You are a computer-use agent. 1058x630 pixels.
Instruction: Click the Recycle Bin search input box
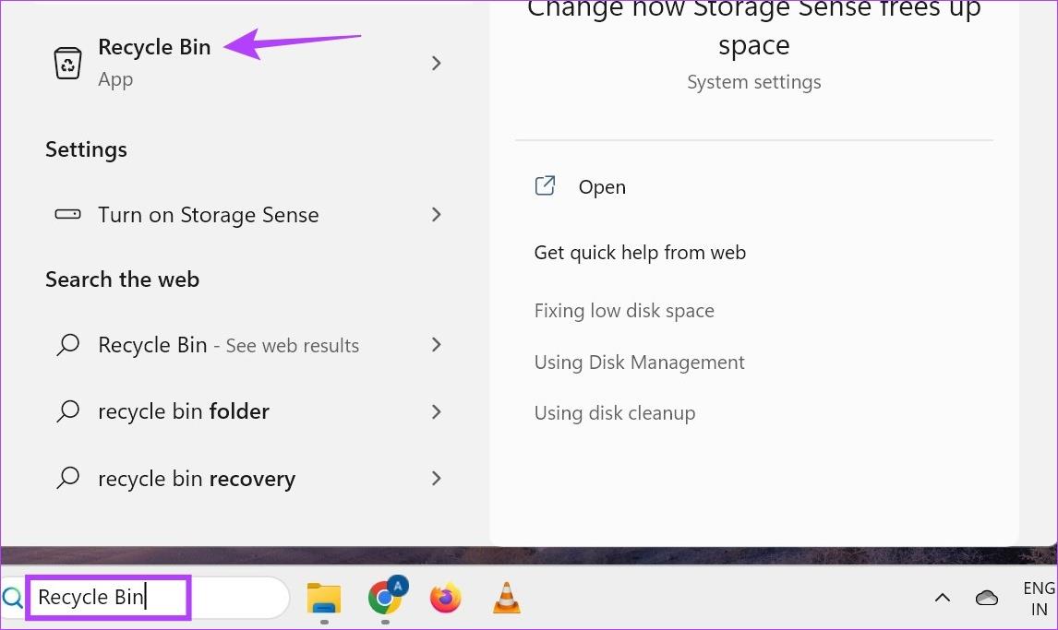(x=107, y=597)
